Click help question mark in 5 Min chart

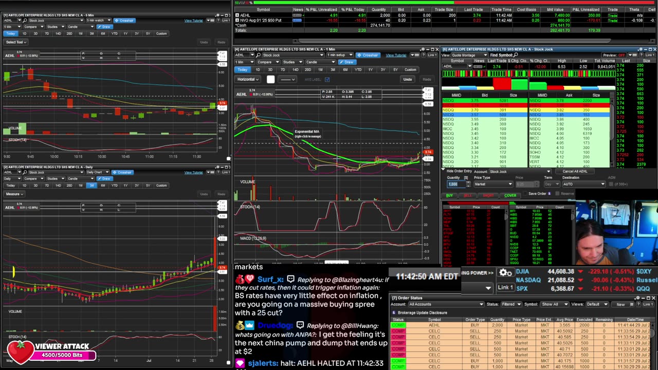[218, 21]
